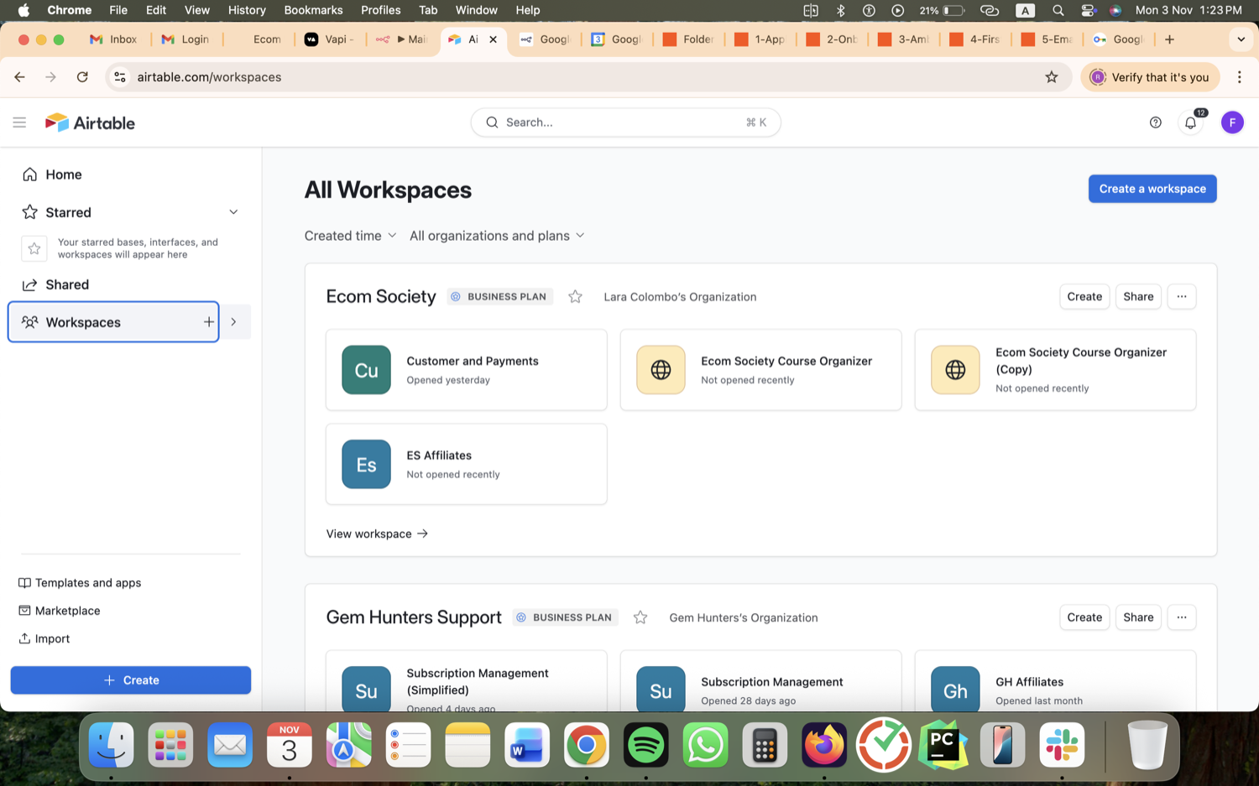Open Customer and Payments base icon

(x=366, y=370)
